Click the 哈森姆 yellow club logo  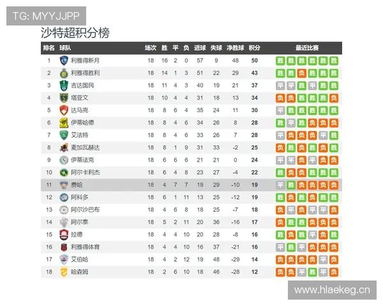[63, 272]
